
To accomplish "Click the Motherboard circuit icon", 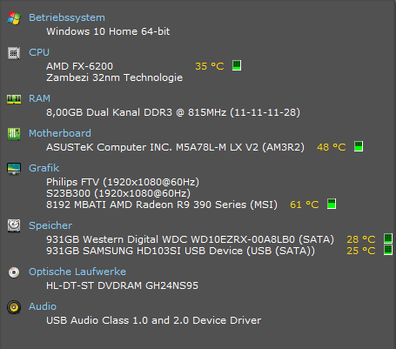I will pyautogui.click(x=14, y=134).
